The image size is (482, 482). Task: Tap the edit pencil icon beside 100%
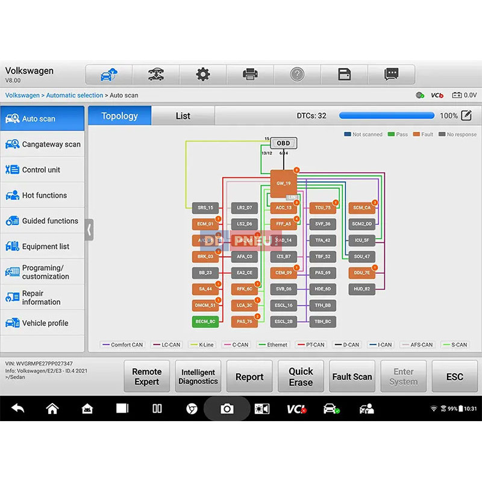(x=466, y=116)
